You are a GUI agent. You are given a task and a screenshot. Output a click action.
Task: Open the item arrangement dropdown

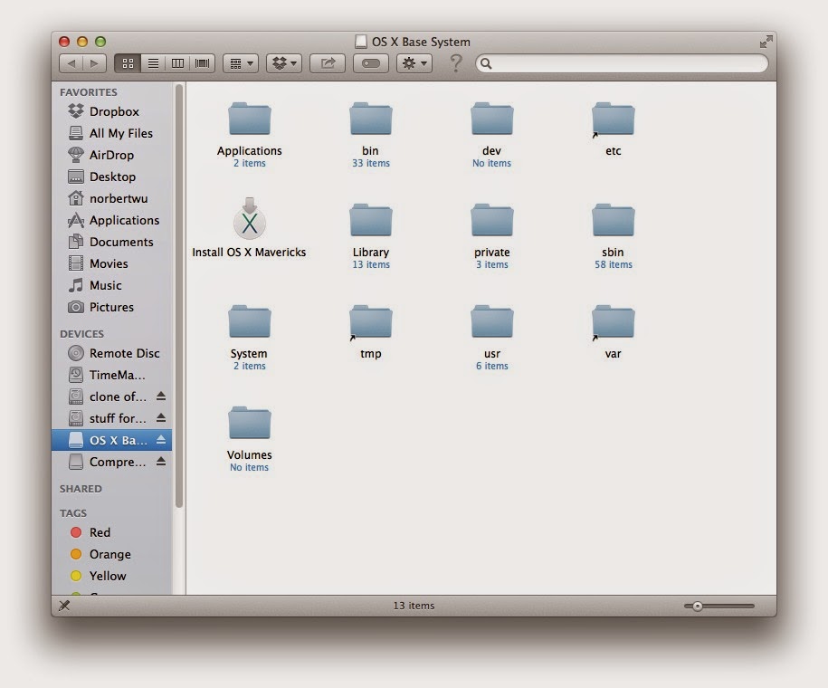(x=241, y=63)
